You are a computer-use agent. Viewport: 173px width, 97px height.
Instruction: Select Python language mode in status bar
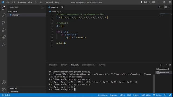point(136,95)
